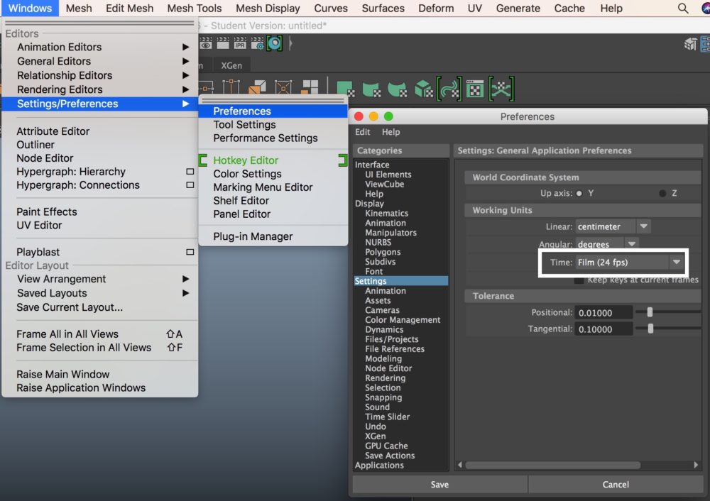Minimize the Preferences window yellow button
The height and width of the screenshot is (501, 710).
(x=373, y=116)
